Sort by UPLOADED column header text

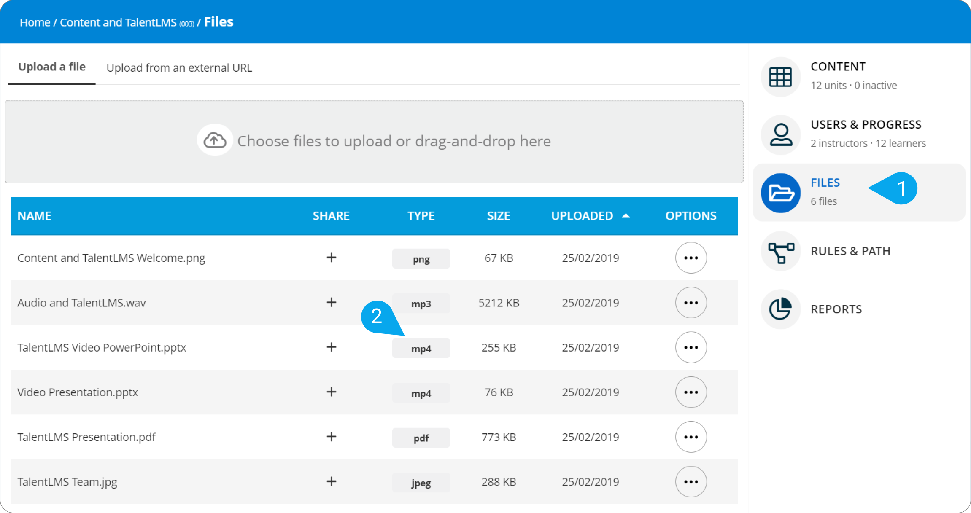(x=582, y=216)
